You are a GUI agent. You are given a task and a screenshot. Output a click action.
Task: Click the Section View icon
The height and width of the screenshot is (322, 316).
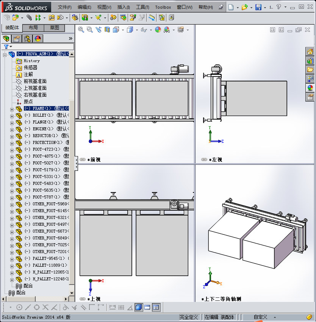(x=107, y=30)
